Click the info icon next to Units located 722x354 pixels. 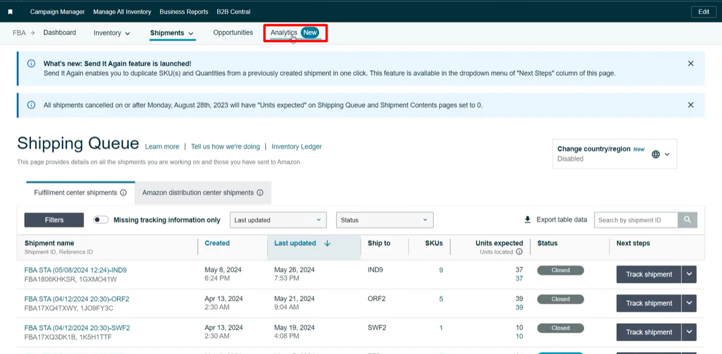coord(519,252)
